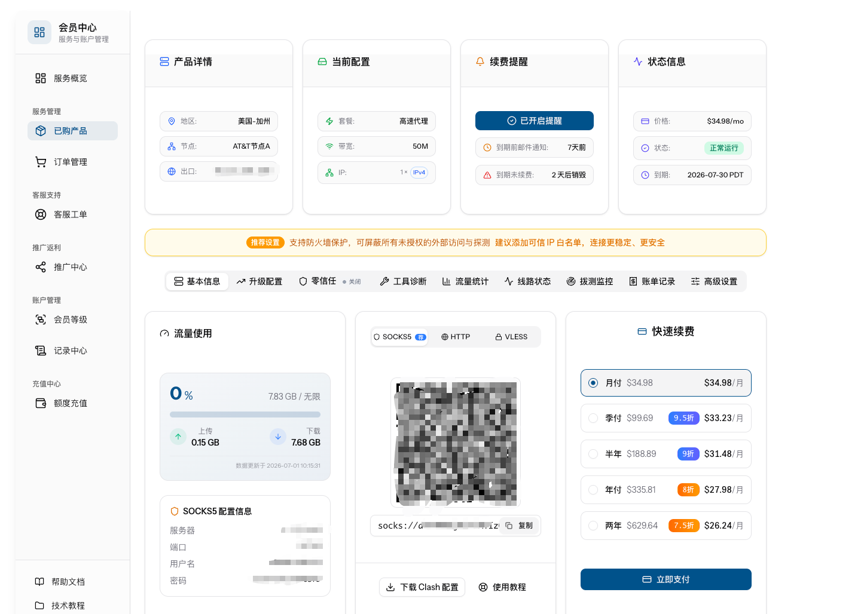Click the 记录中心 icon
Image resolution: width=867 pixels, height=614 pixels.
coord(41,351)
